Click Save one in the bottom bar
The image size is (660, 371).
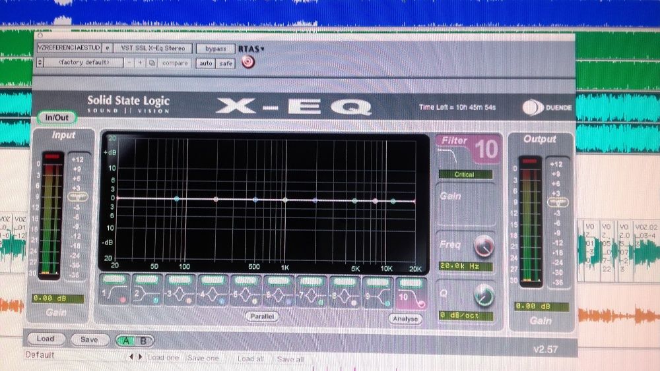pyautogui.click(x=203, y=358)
